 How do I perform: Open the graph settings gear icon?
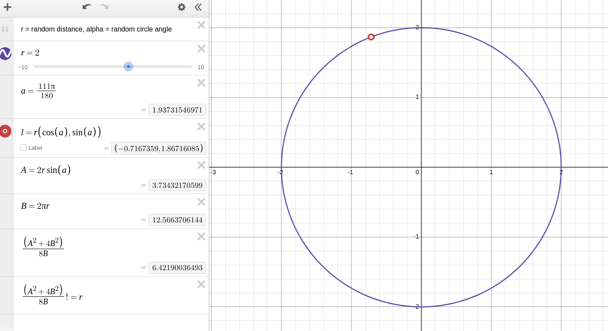[181, 7]
